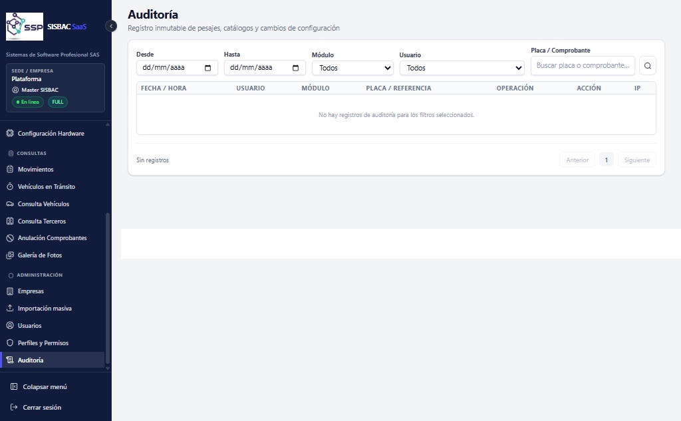The image size is (681, 421).
Task: Focus the Hasta date field
Action: (x=265, y=67)
